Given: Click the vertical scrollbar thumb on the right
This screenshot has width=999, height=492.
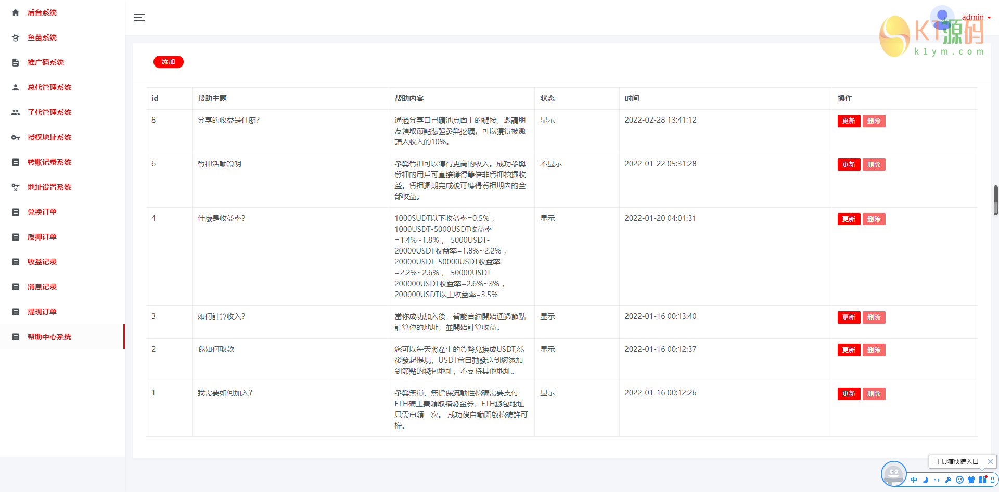Looking at the screenshot, I should click(995, 200).
